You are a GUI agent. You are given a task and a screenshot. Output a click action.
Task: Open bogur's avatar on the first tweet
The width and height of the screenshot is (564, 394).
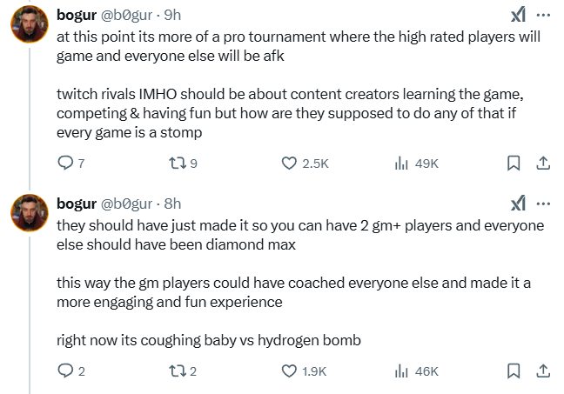tap(29, 27)
